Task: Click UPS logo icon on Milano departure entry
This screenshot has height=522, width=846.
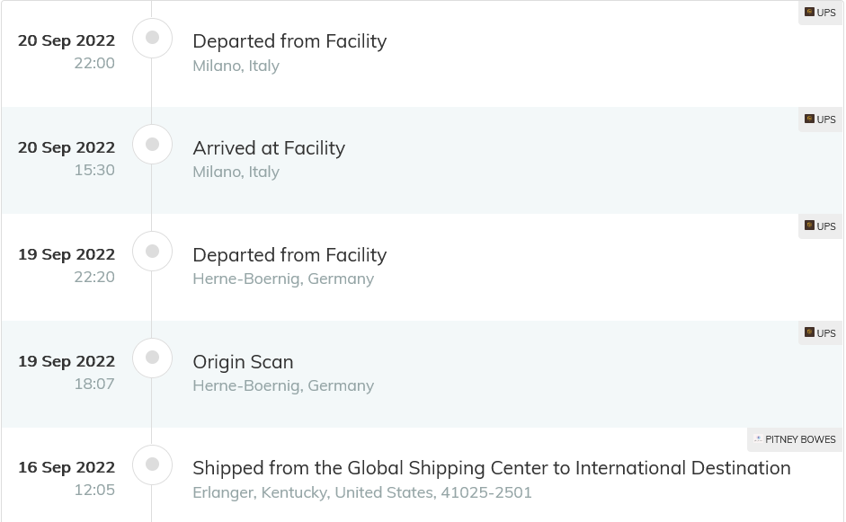Action: [x=809, y=12]
